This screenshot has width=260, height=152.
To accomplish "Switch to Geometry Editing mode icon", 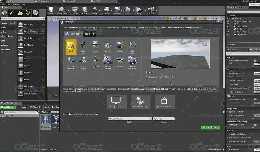I will point(35,13).
